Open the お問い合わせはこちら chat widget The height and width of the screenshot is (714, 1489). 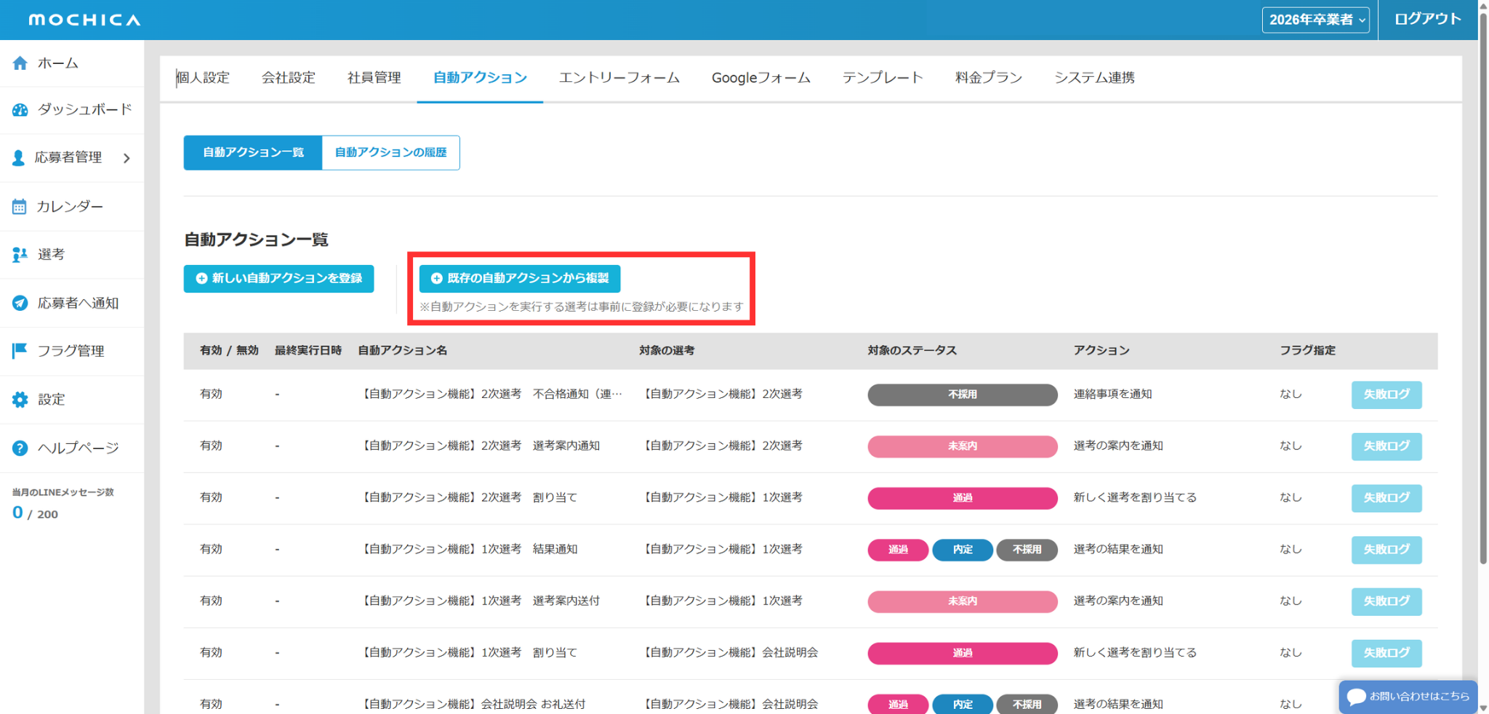1408,697
